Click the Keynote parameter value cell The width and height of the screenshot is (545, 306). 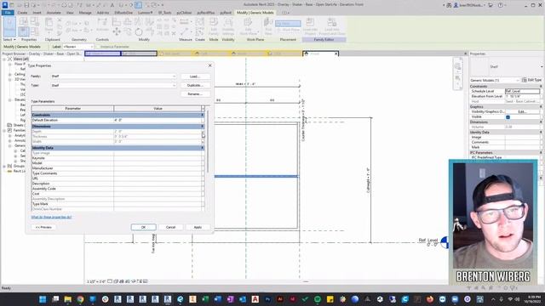(157, 158)
